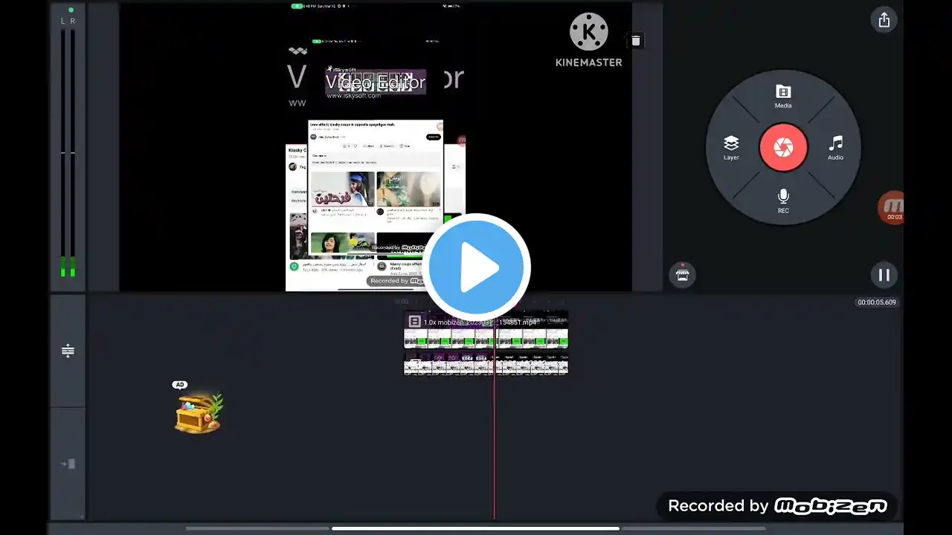Tap the red camera shutter button
The height and width of the screenshot is (535, 952).
click(x=783, y=148)
